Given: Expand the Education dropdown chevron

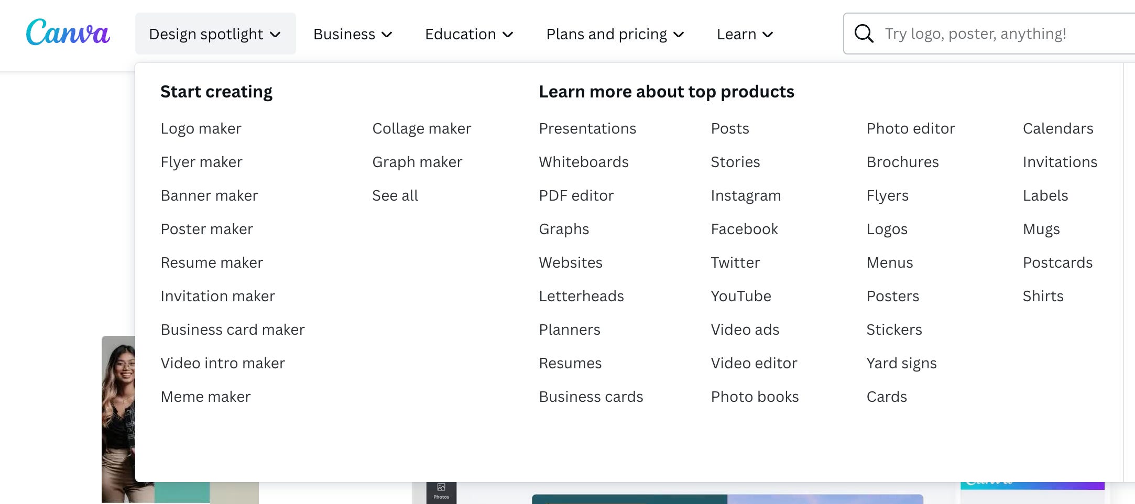Looking at the screenshot, I should tap(507, 35).
